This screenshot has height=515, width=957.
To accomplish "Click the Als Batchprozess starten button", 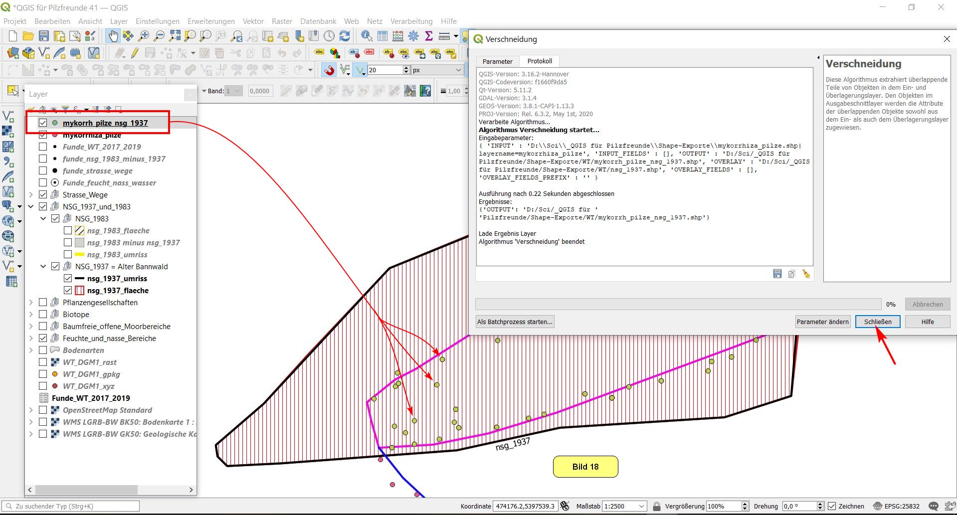I will (515, 322).
